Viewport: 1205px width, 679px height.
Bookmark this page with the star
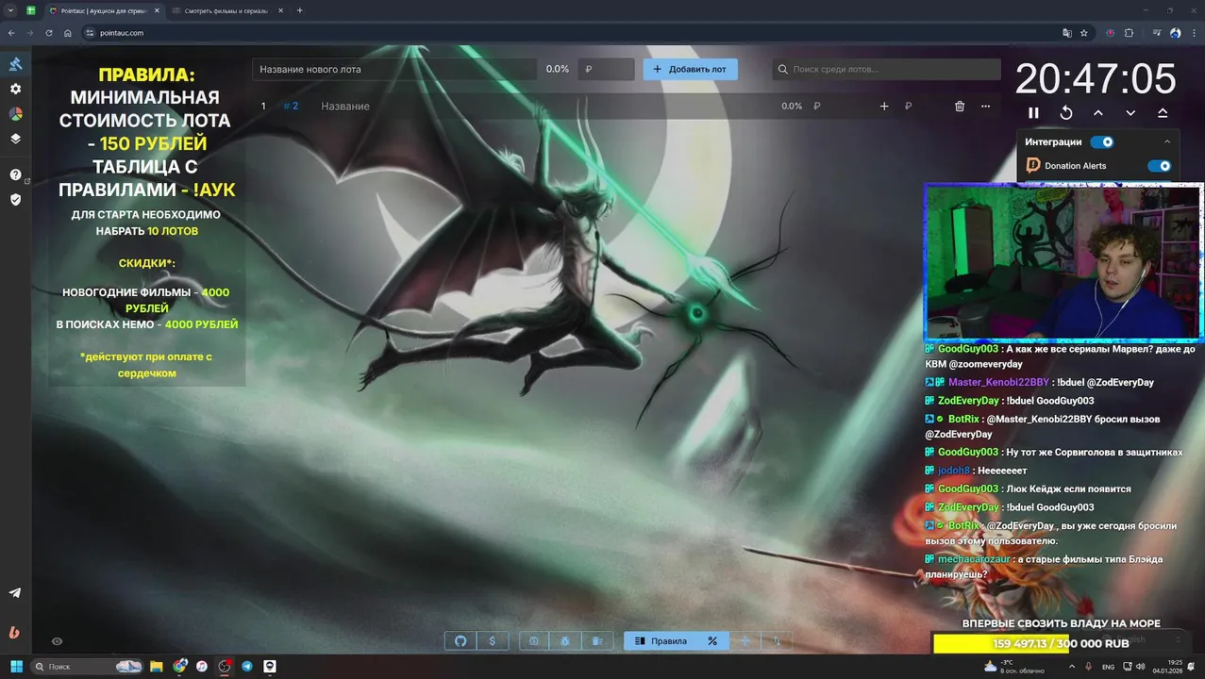coord(1084,33)
